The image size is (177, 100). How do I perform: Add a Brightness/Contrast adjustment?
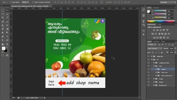pos(154,30)
